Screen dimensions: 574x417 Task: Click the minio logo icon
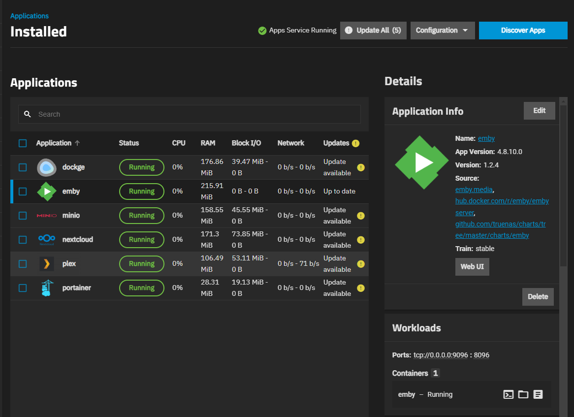pos(47,216)
